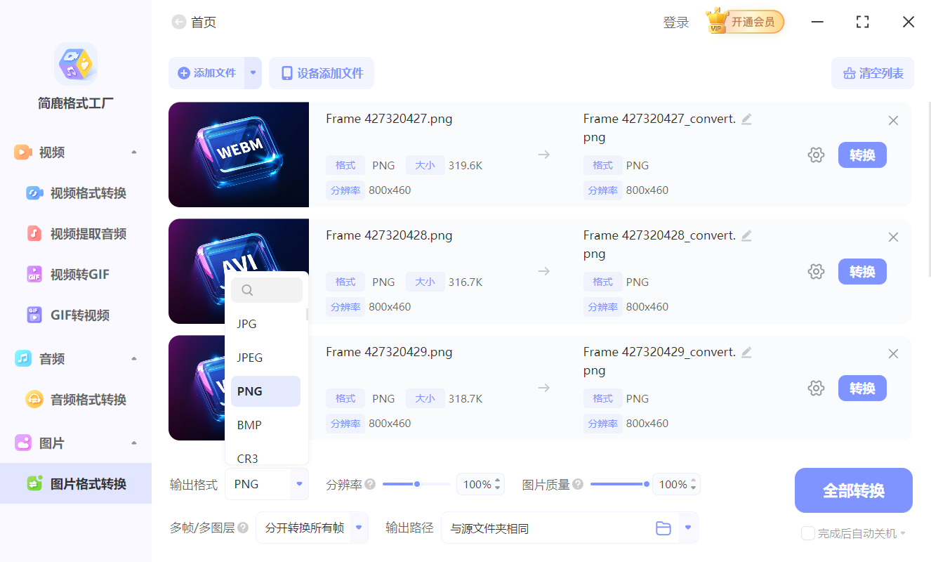The height and width of the screenshot is (562, 931).
Task: Collapse the 音频 section arrow
Action: click(x=134, y=359)
